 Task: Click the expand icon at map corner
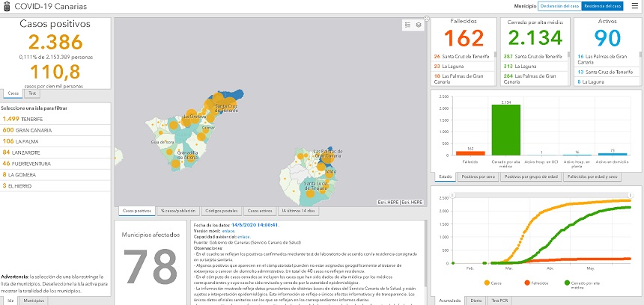[427, 19]
